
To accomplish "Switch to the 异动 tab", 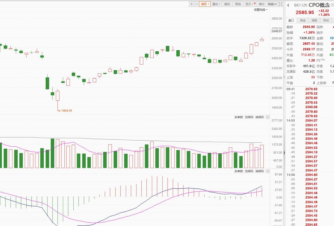I will 326,20.
